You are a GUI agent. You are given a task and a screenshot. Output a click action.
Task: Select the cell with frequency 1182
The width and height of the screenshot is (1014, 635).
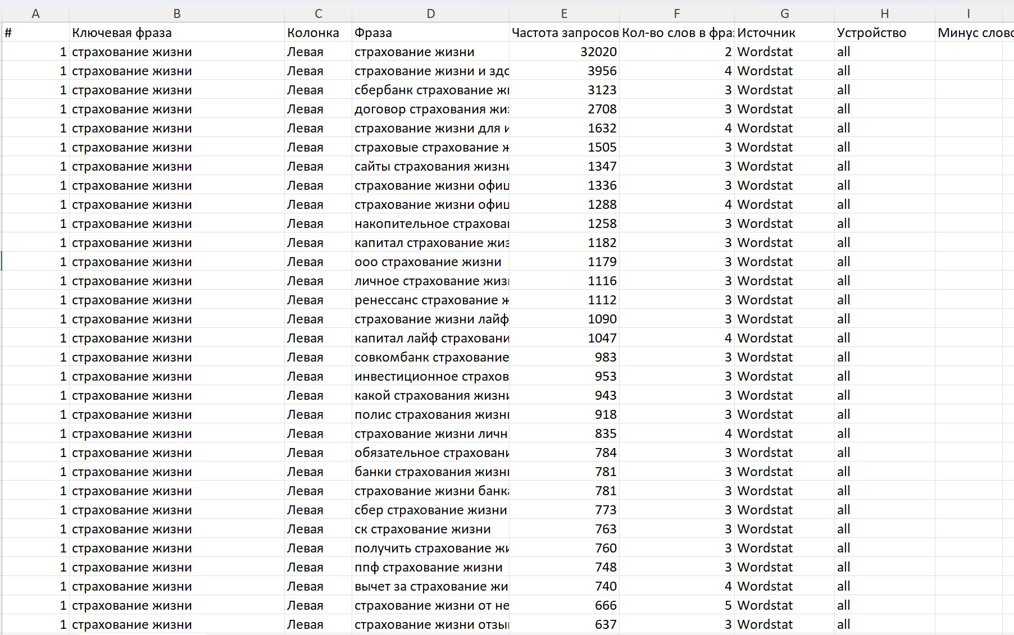(x=564, y=243)
